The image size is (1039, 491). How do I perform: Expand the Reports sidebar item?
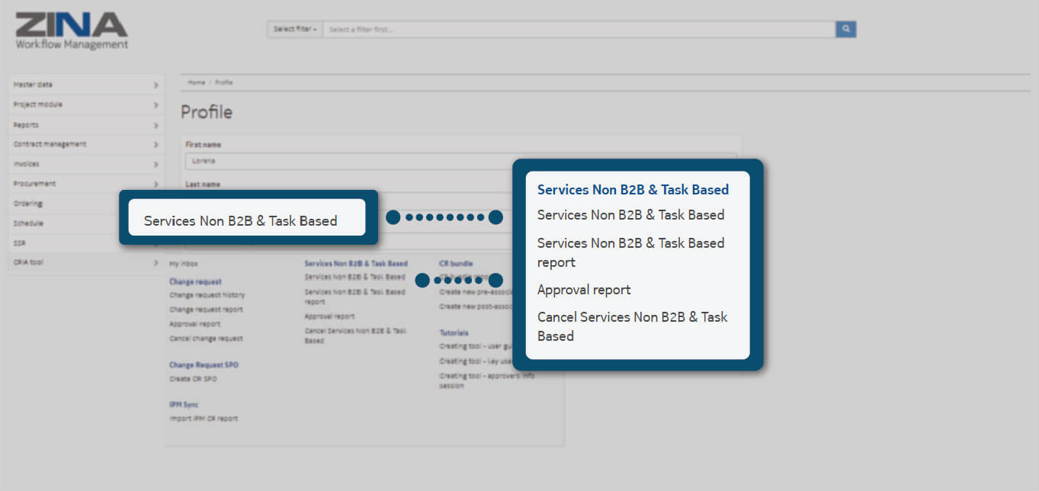tap(85, 124)
